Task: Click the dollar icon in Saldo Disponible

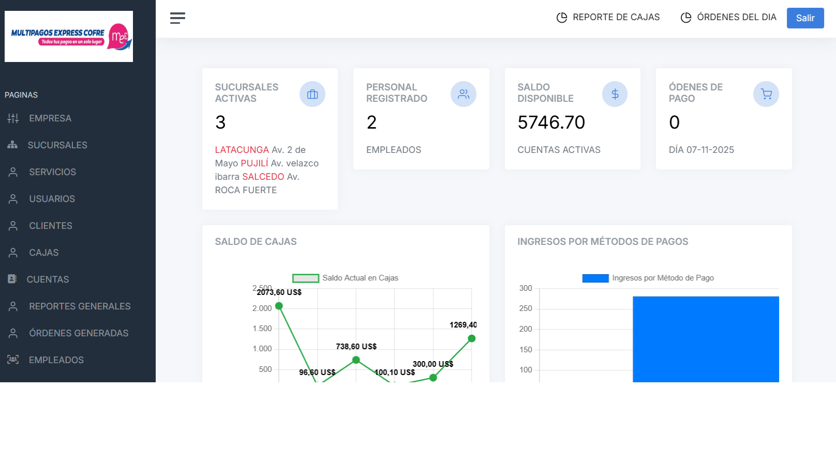Action: (615, 94)
